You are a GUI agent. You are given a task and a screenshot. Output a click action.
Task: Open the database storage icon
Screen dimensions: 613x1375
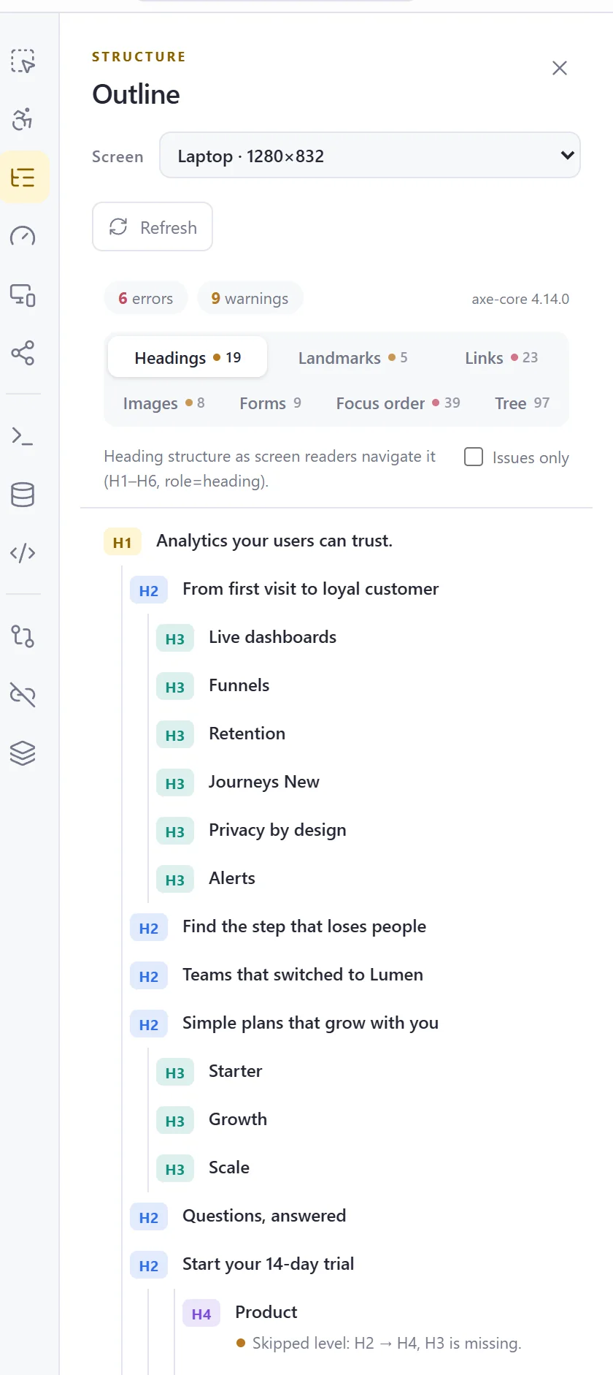[23, 495]
